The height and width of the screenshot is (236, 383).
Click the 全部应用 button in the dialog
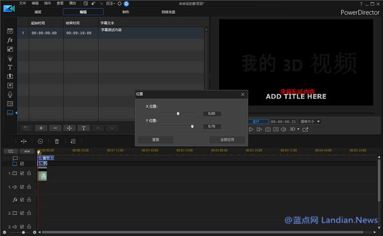[x=227, y=140]
